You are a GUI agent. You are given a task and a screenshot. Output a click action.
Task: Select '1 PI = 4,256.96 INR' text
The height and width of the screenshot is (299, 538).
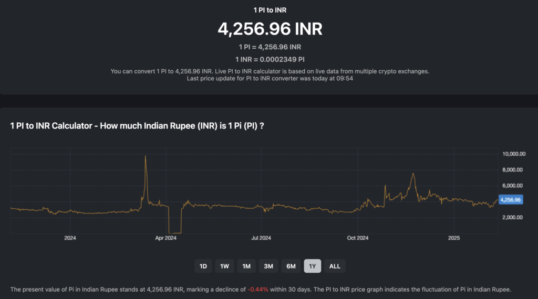point(270,47)
